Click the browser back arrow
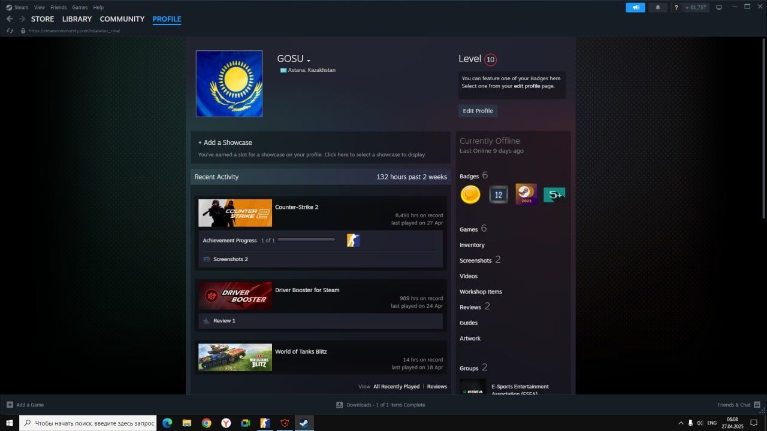The image size is (767, 431). [10, 19]
